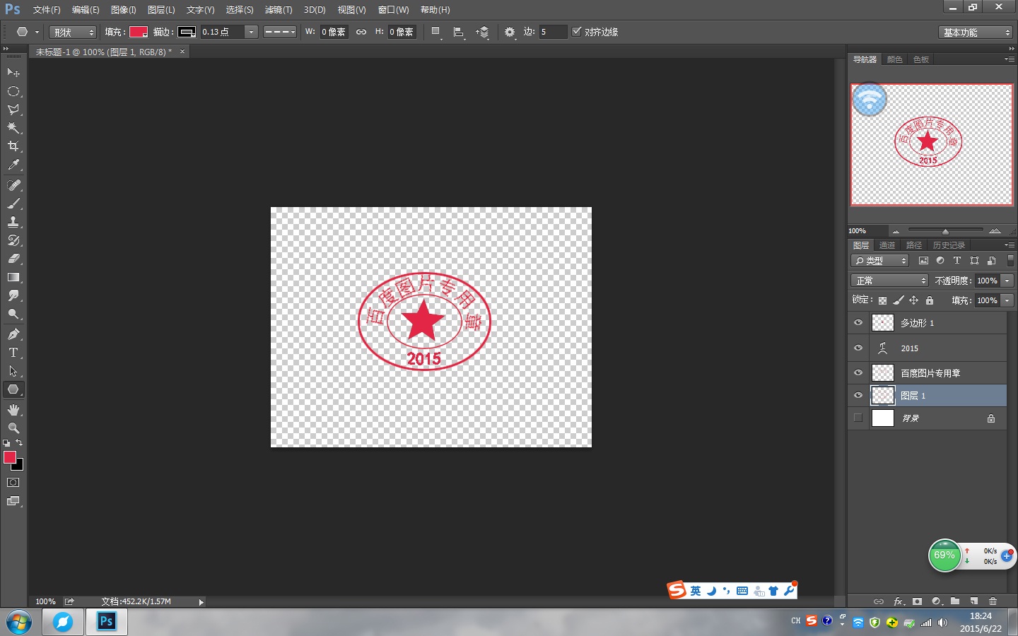Change screen mode icon
The height and width of the screenshot is (636, 1018).
tap(13, 501)
